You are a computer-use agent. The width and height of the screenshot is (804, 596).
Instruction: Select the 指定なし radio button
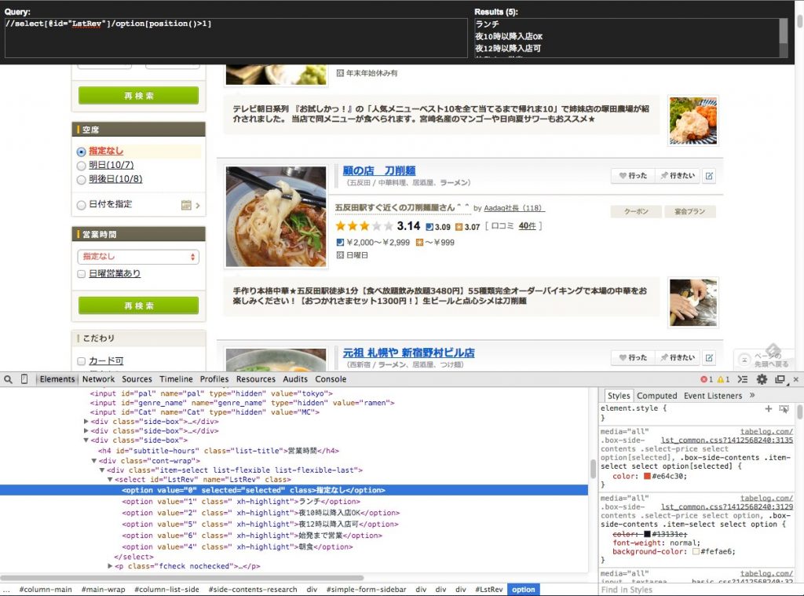81,152
